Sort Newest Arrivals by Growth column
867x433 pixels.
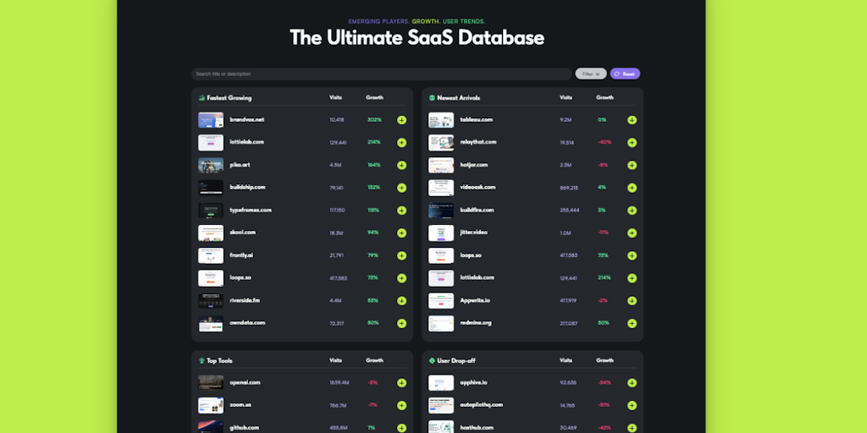tap(605, 98)
